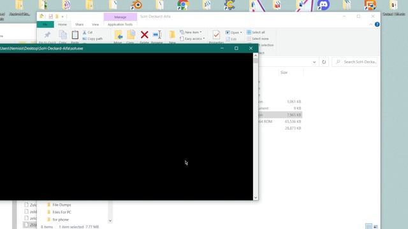This screenshot has width=408, height=229.
Task: Open the Open button dropdown in ribbon
Action: point(234,32)
